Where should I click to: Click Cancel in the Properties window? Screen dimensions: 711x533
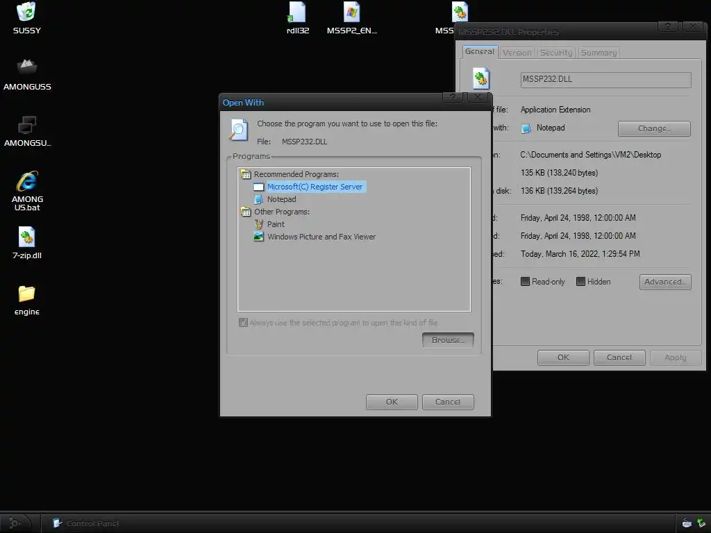point(619,357)
